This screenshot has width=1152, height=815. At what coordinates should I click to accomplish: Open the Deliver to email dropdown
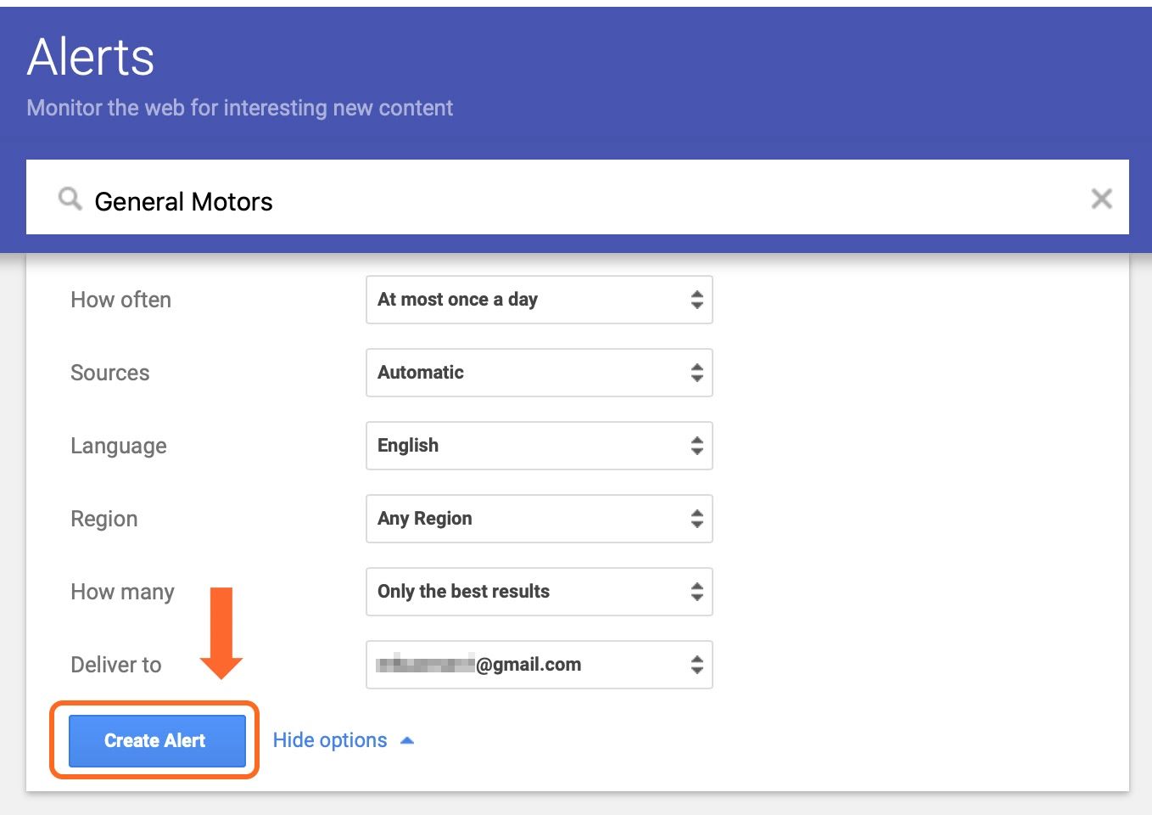pyautogui.click(x=539, y=665)
